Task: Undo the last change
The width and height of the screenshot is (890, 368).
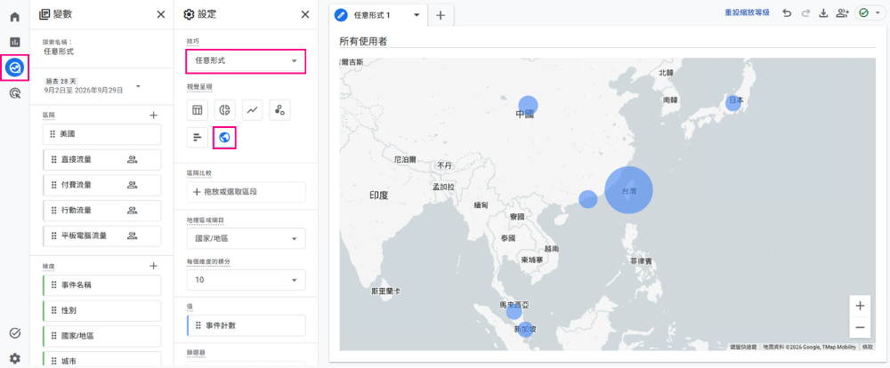Action: [x=787, y=13]
